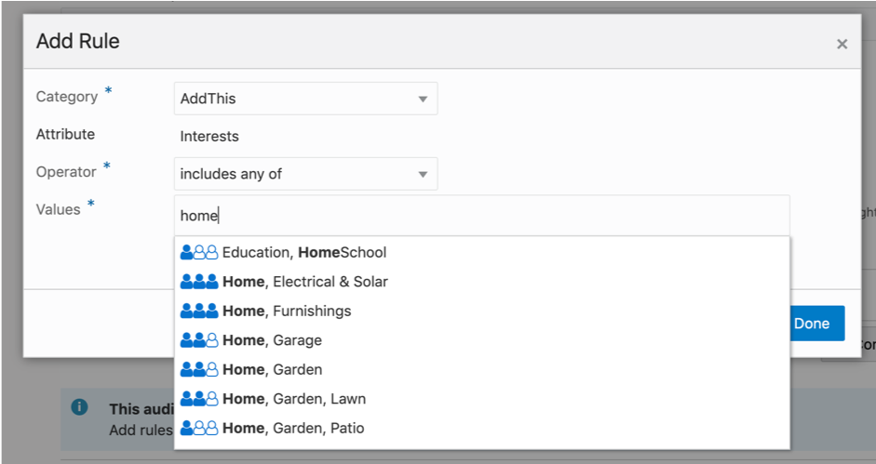Close the Add Rule dialog
This screenshot has width=876, height=464.
click(842, 44)
